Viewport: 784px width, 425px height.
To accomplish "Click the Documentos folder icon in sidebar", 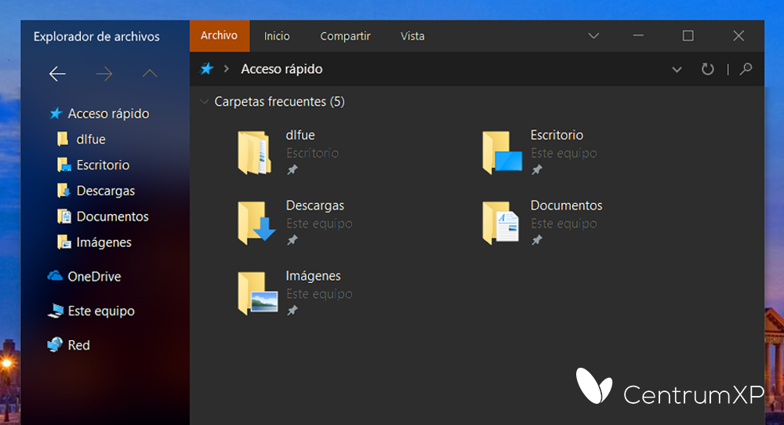I will coord(64,216).
